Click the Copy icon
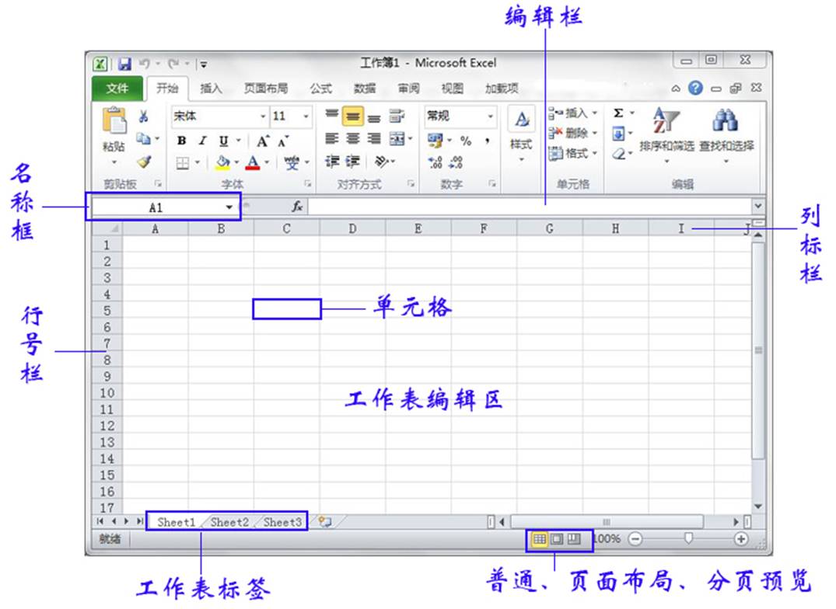Viewport: 836px width, 609px height. tap(143, 139)
